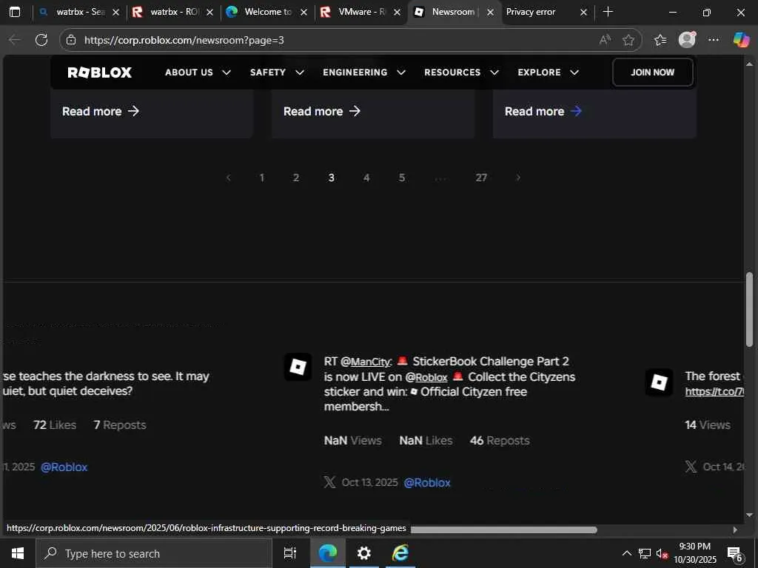Click the middle Read more link
758x568 pixels.
pos(322,112)
